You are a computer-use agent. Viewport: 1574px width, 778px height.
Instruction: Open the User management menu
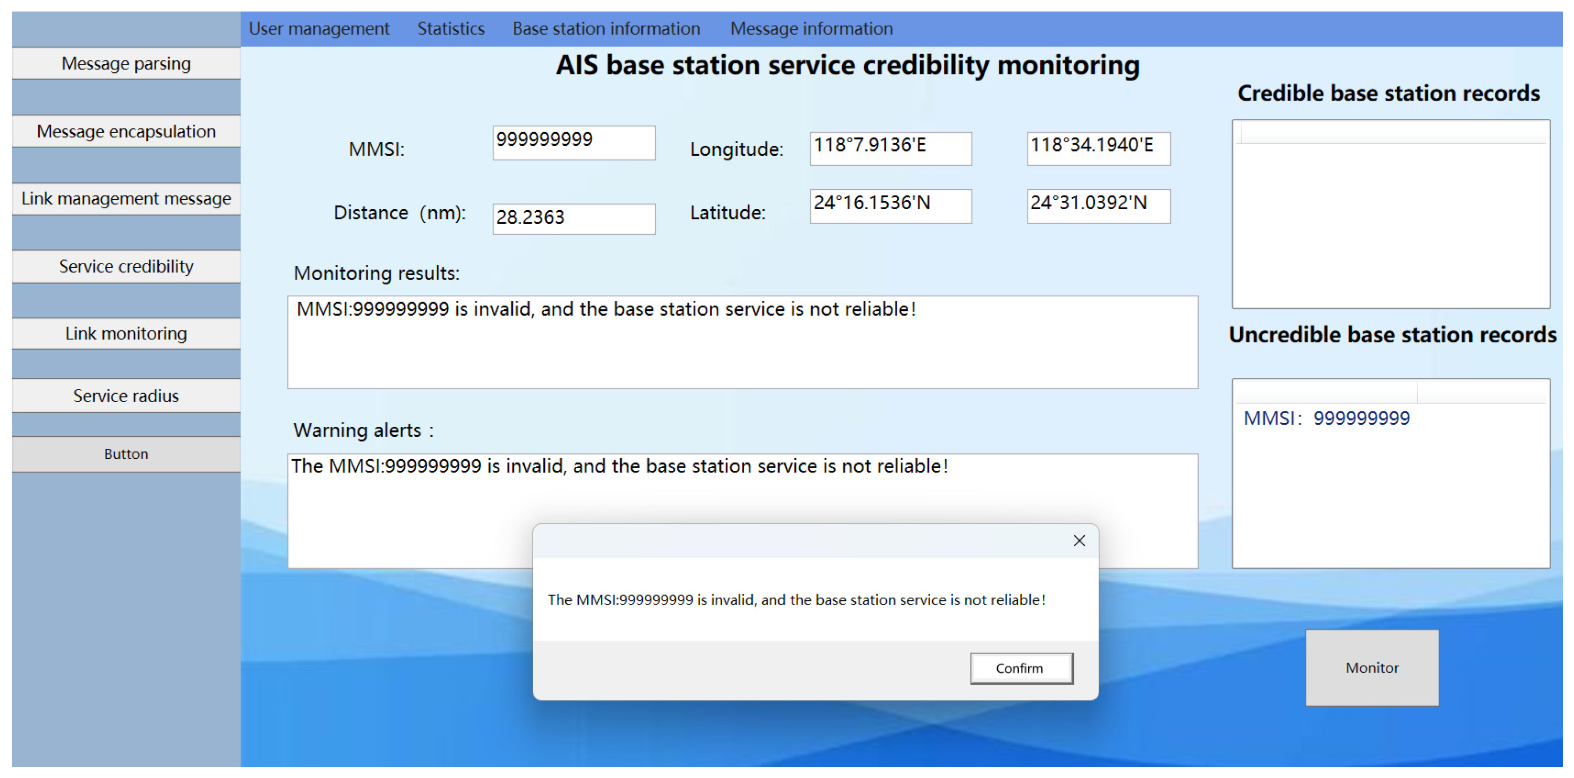point(318,29)
